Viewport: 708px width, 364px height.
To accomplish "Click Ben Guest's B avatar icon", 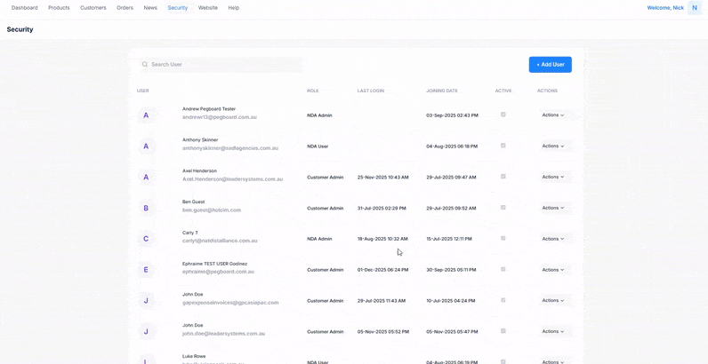I will (146, 209).
